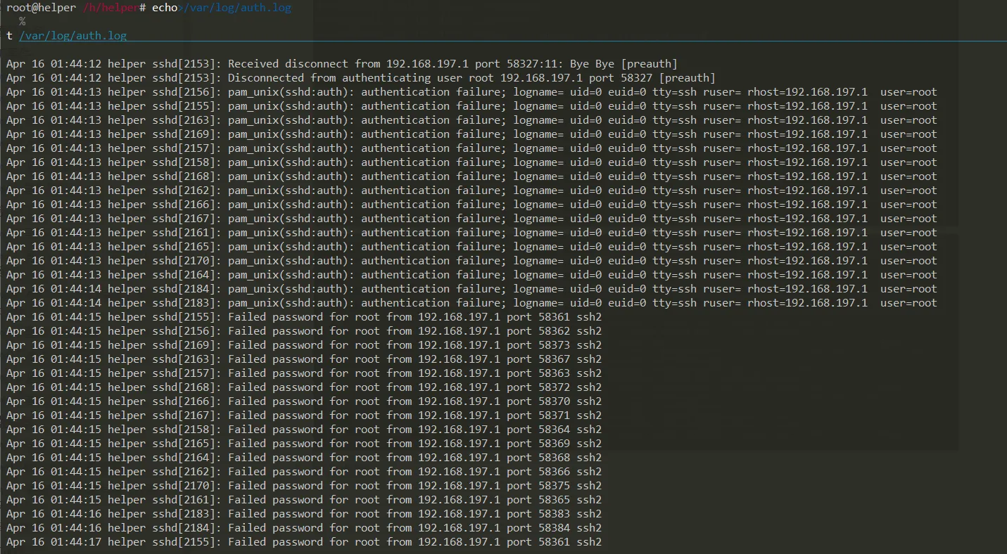Select the "Disconnected from authenticating user" line
1007x554 pixels.
pos(360,78)
